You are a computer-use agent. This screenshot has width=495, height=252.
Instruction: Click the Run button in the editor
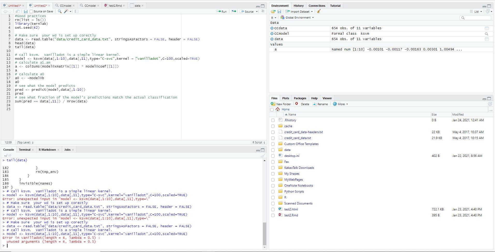click(222, 11)
